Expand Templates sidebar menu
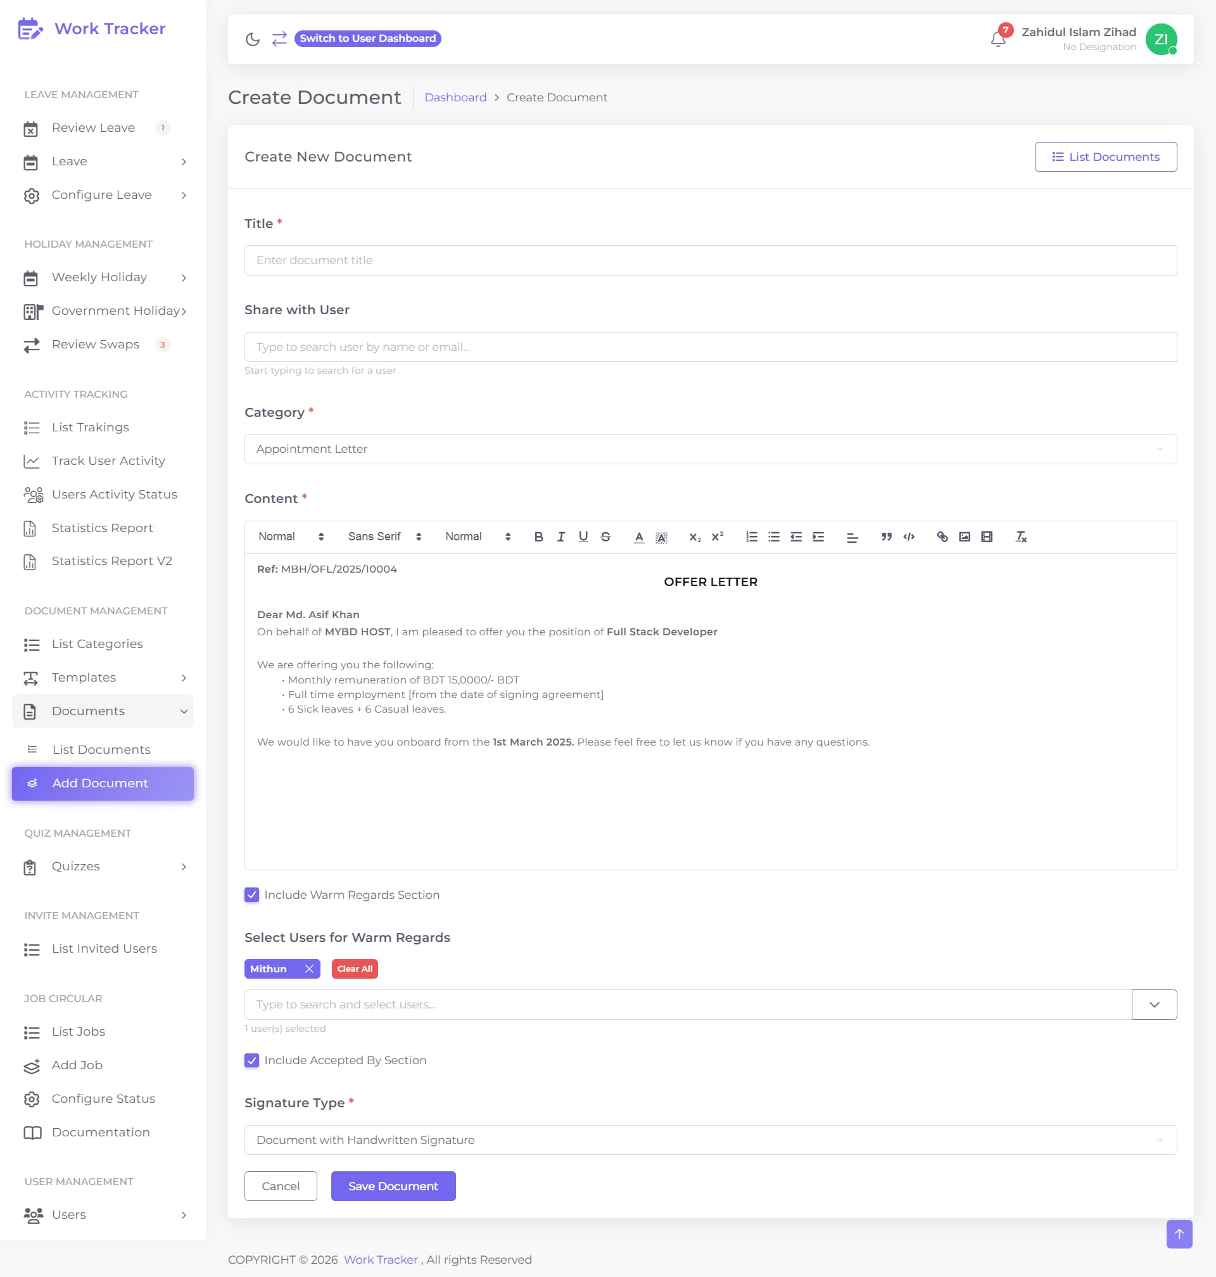Screen dimensions: 1216x1277 pyautogui.click(x=103, y=677)
